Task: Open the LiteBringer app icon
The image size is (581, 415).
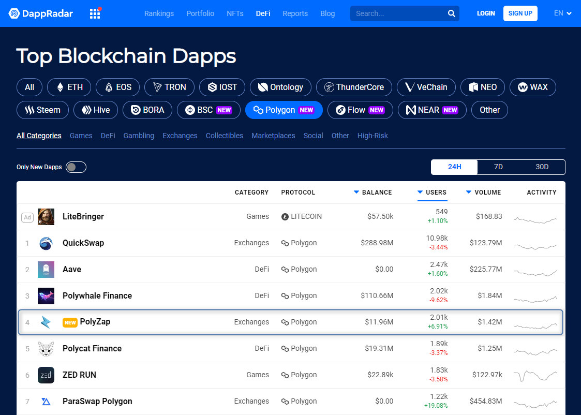Action: (46, 217)
